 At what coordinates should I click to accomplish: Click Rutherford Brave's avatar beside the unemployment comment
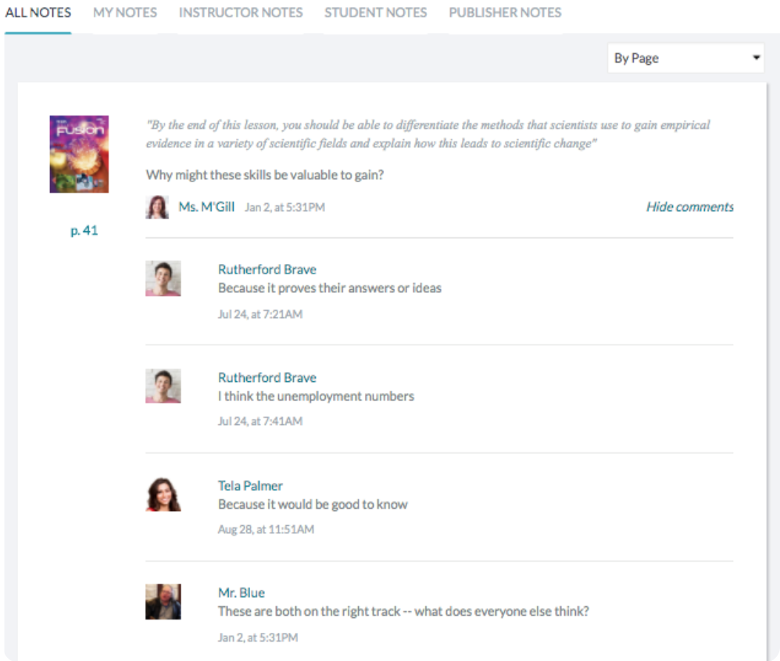(163, 386)
